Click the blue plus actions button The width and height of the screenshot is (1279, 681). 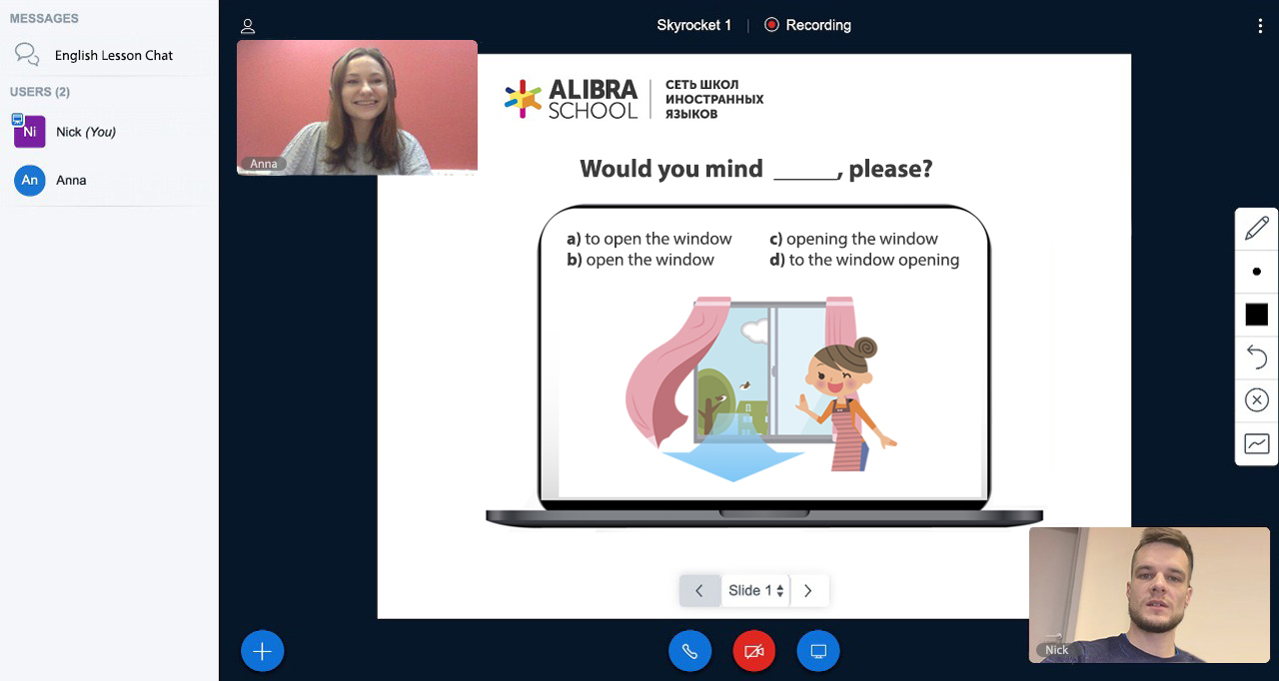(263, 651)
